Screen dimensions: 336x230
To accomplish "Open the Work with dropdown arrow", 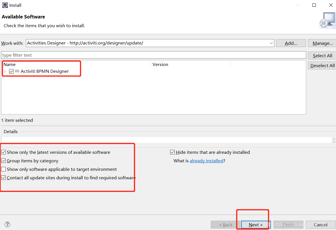I will point(271,43).
